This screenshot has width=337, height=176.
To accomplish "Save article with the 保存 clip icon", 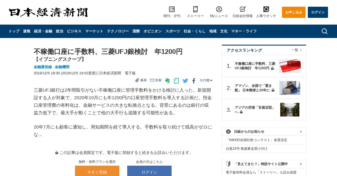I will pos(141,80).
